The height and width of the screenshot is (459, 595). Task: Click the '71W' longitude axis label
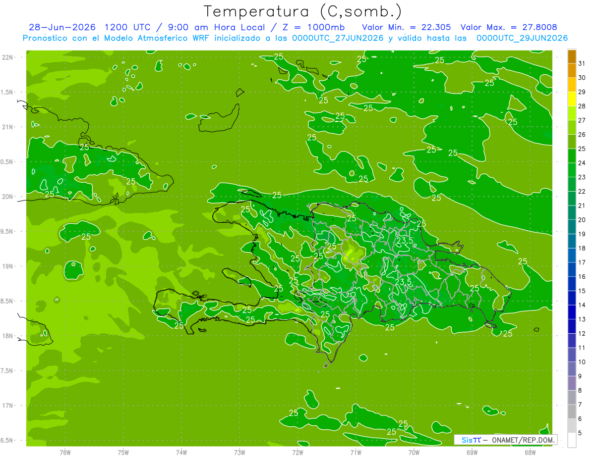[356, 452]
